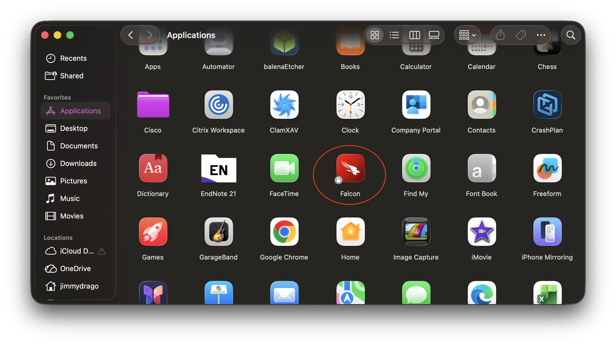Select the Messages speech bubble icon
The height and width of the screenshot is (345, 616).
pyautogui.click(x=416, y=292)
